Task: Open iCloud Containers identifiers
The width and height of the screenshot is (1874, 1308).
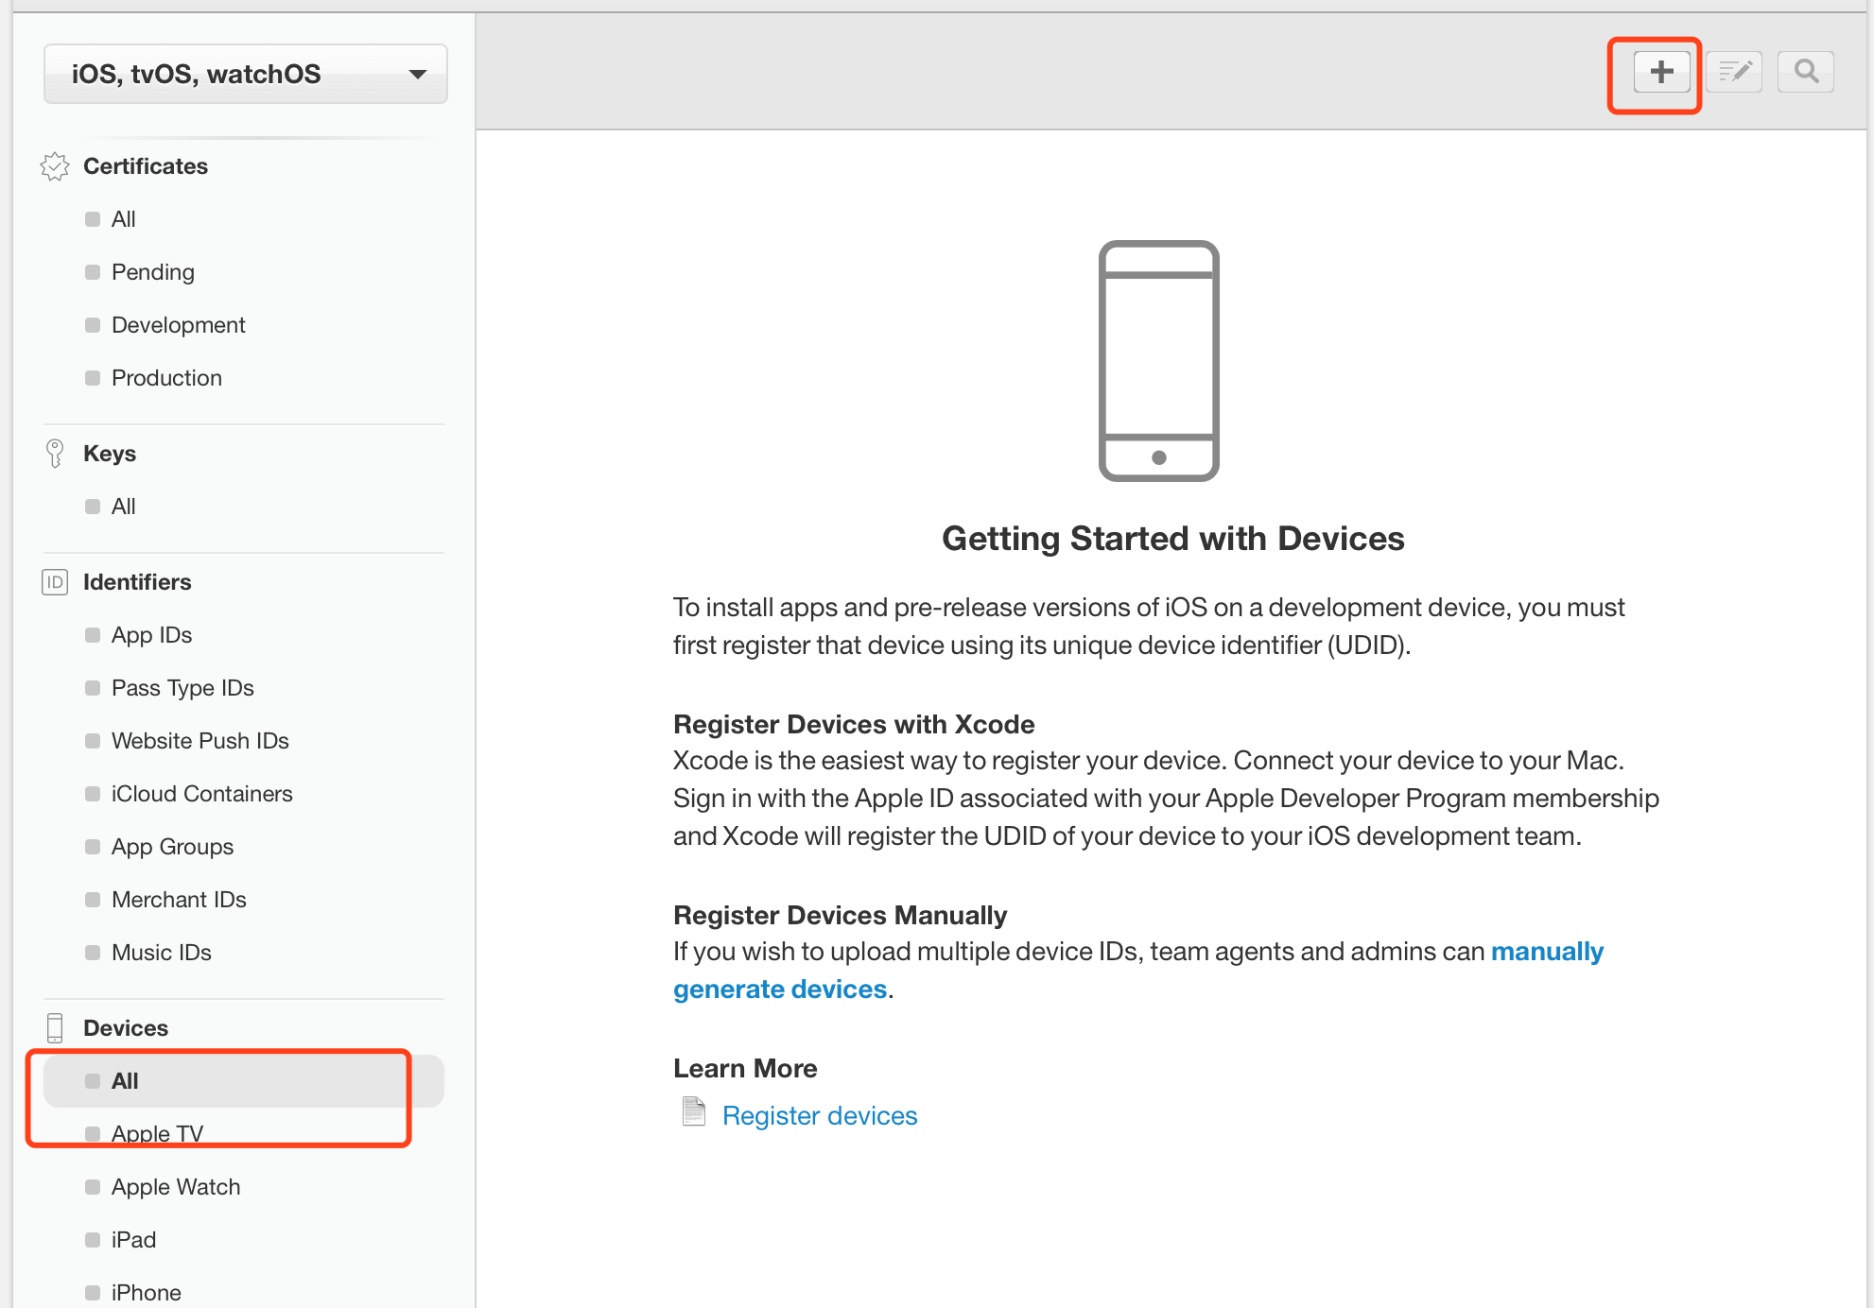Action: [201, 794]
